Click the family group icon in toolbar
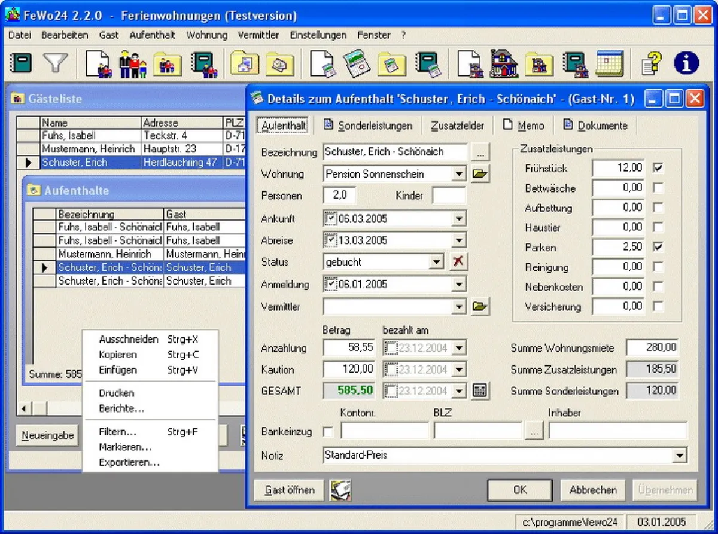 (133, 63)
